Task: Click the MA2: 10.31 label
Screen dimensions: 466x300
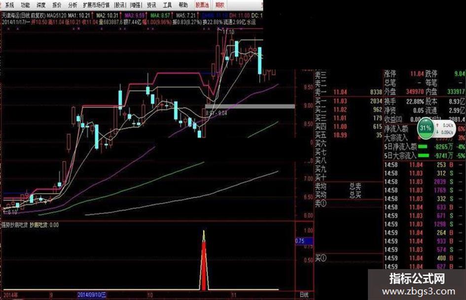Action: click(x=108, y=15)
